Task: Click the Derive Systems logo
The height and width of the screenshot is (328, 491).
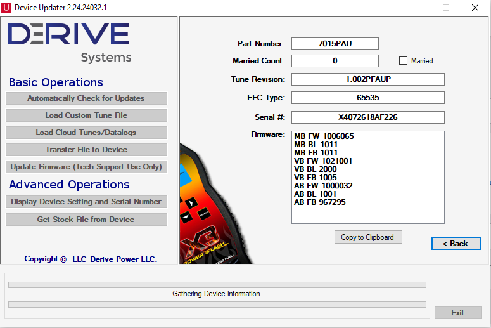Action: point(70,43)
